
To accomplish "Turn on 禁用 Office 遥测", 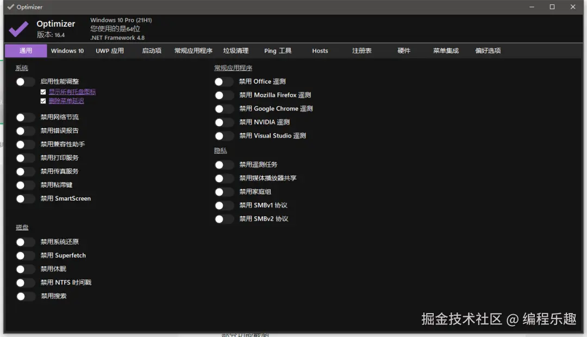I will pos(223,81).
